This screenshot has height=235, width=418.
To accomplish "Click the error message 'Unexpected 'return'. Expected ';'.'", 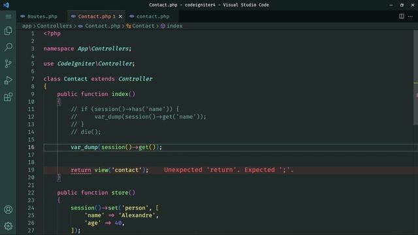I will tap(229, 170).
